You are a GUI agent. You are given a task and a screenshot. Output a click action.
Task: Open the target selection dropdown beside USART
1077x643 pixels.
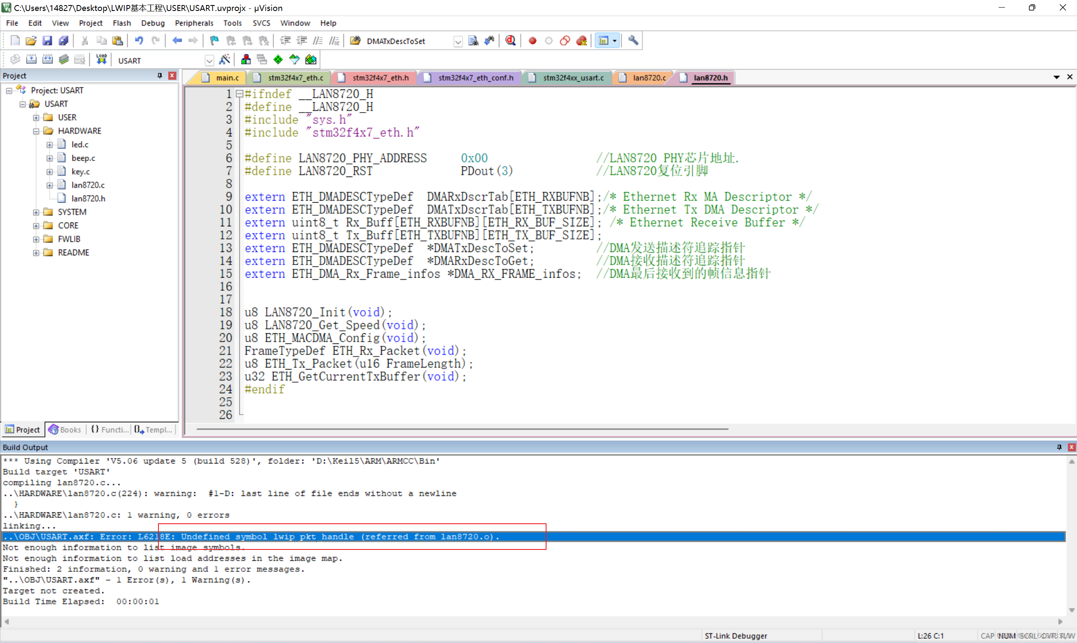210,60
